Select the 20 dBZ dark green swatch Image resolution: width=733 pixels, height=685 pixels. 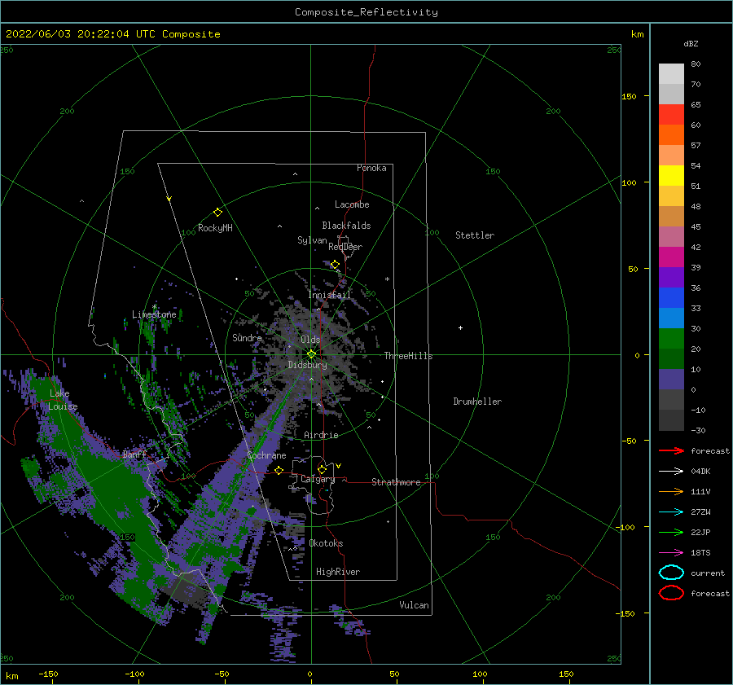click(x=671, y=358)
